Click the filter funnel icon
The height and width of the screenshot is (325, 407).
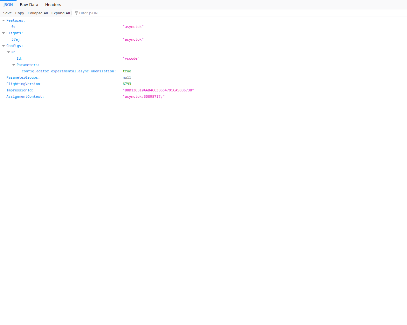(76, 13)
